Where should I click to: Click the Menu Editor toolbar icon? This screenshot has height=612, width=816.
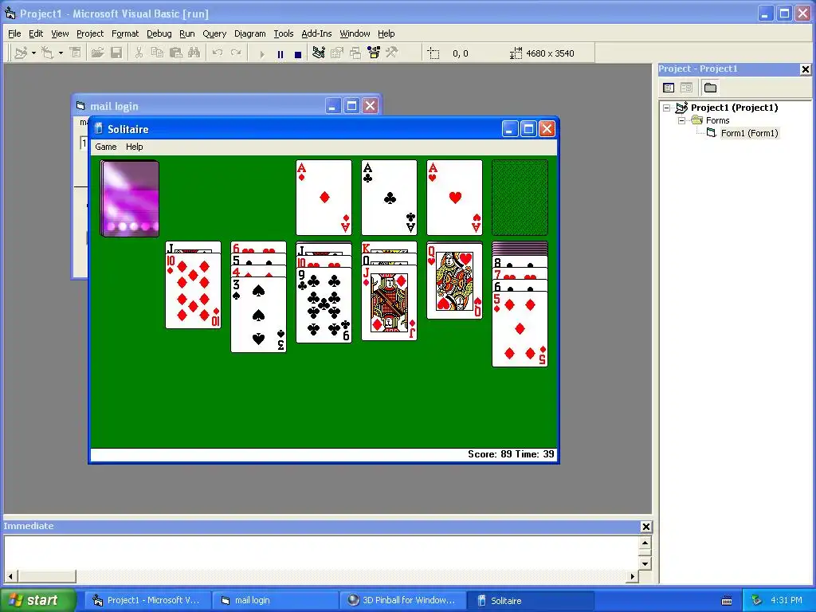pos(76,53)
